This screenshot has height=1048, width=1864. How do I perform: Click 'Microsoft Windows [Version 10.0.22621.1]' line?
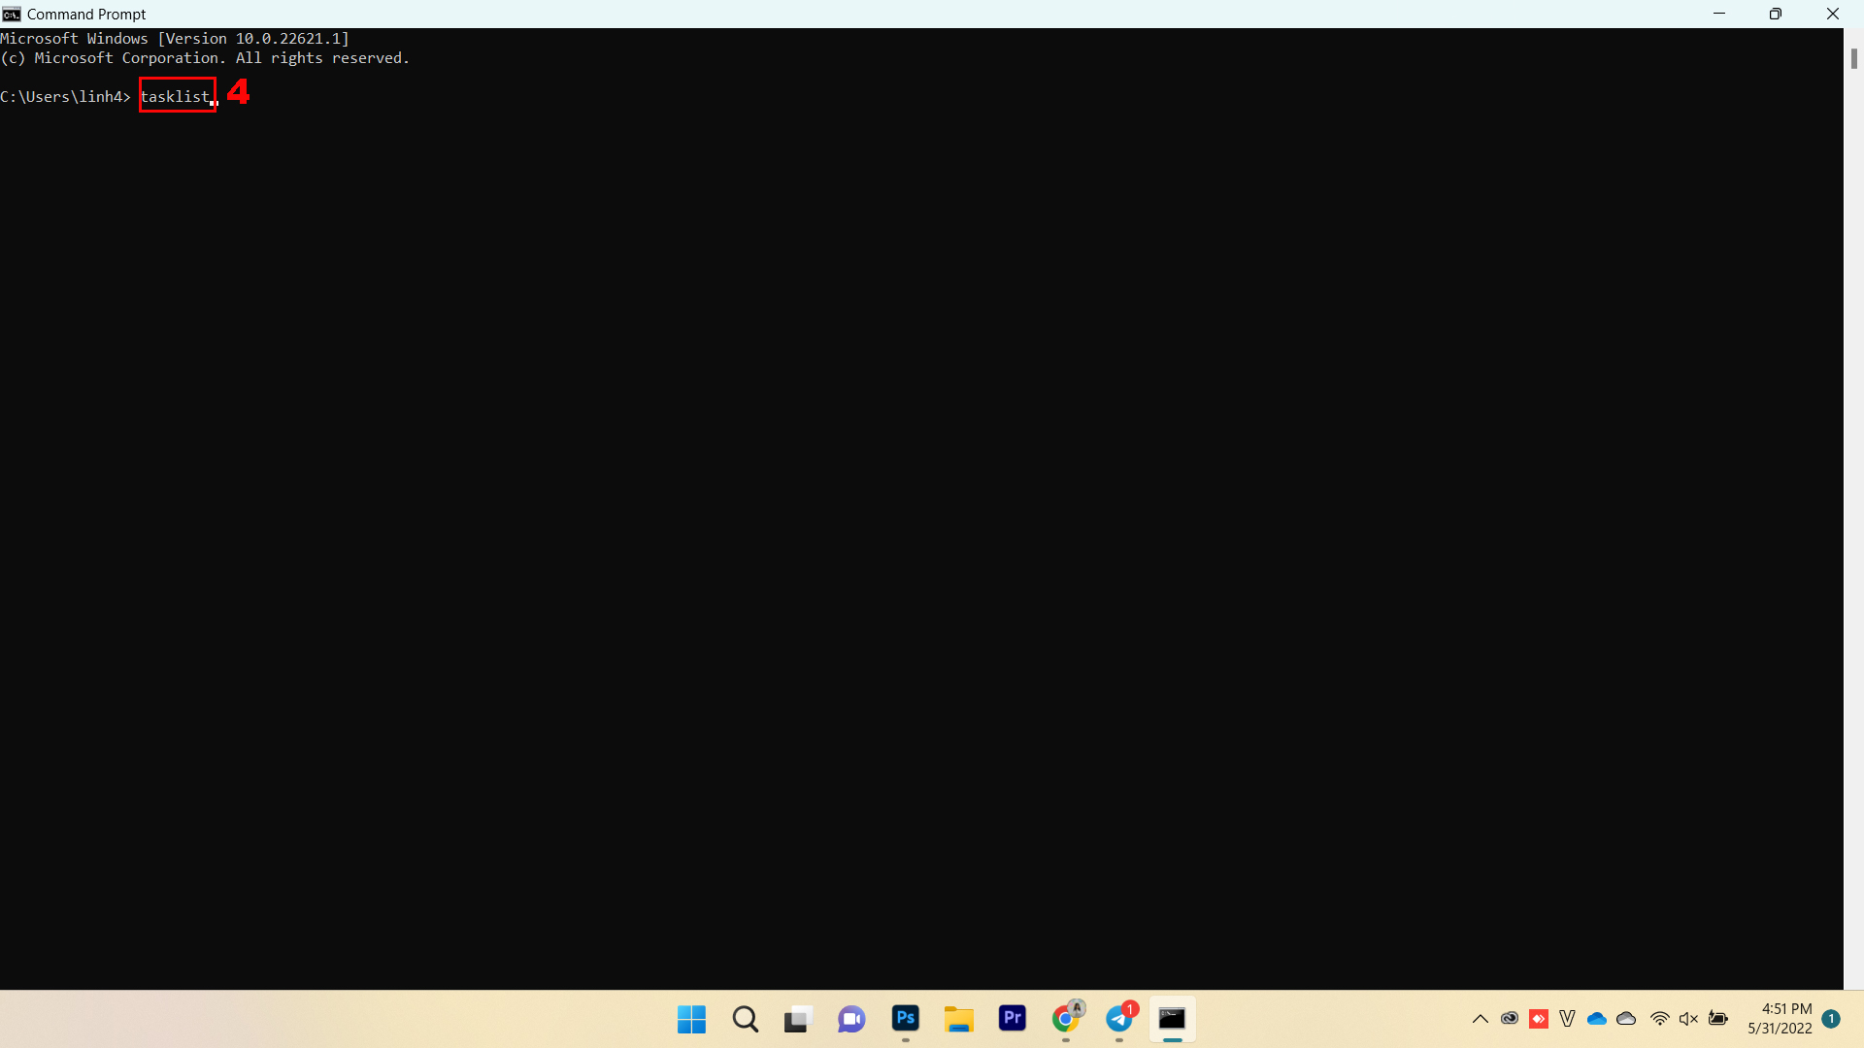175,39
